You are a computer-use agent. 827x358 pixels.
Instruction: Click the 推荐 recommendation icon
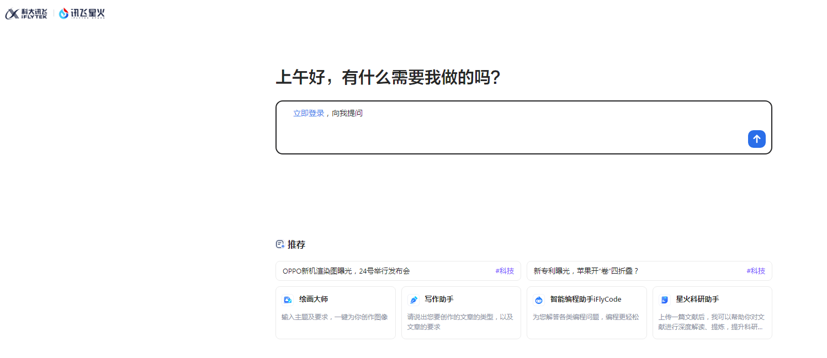click(x=280, y=243)
